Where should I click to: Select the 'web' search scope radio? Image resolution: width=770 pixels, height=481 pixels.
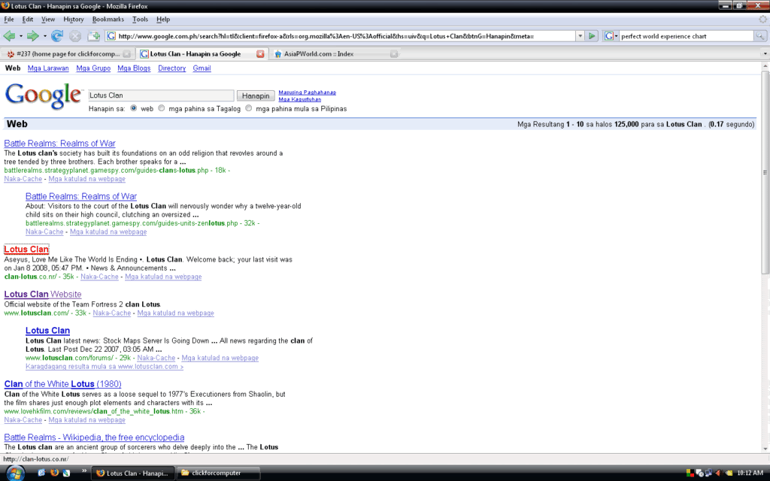(x=134, y=108)
